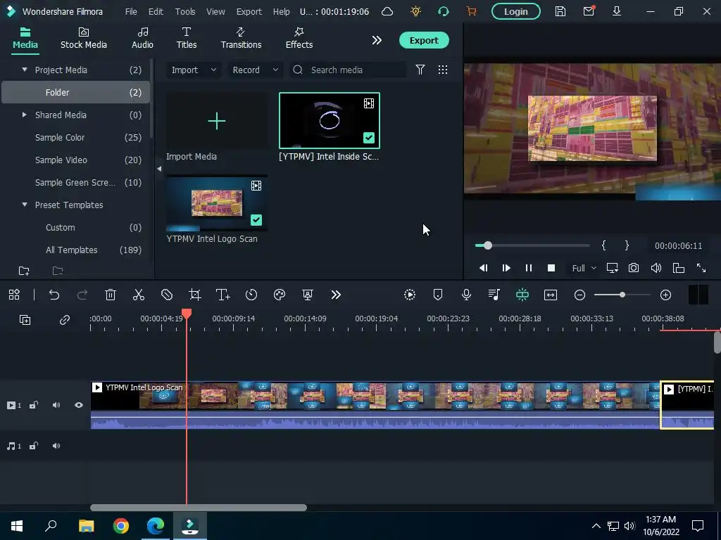The width and height of the screenshot is (721, 540).
Task: Collapse the Preset Templates section
Action: [x=25, y=205]
